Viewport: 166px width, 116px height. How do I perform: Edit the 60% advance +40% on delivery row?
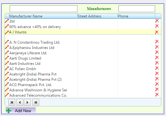click(7, 26)
